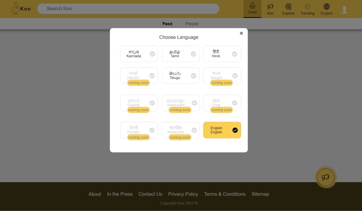Close the Choose Language dialog
The height and width of the screenshot is (211, 362).
point(241,33)
